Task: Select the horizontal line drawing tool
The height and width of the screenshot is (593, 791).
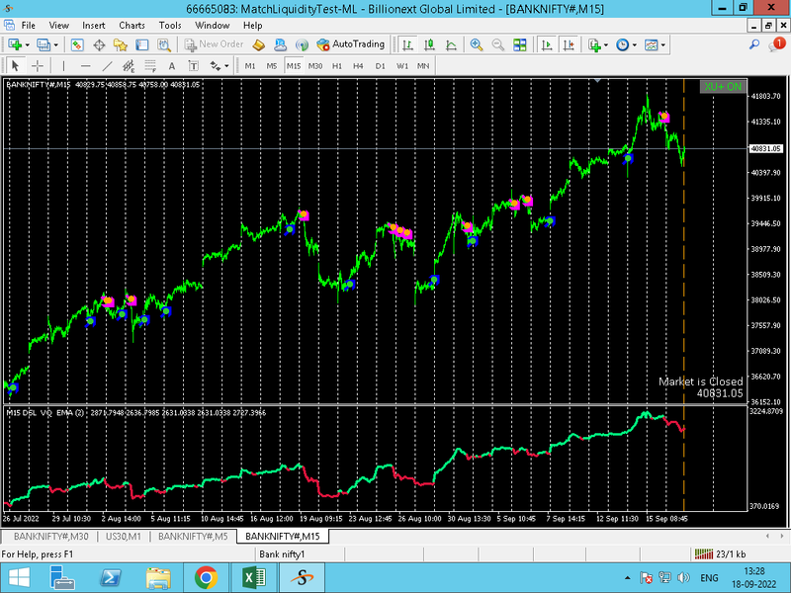Action: [85, 65]
